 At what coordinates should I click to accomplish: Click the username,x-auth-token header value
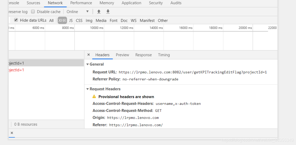(178, 104)
